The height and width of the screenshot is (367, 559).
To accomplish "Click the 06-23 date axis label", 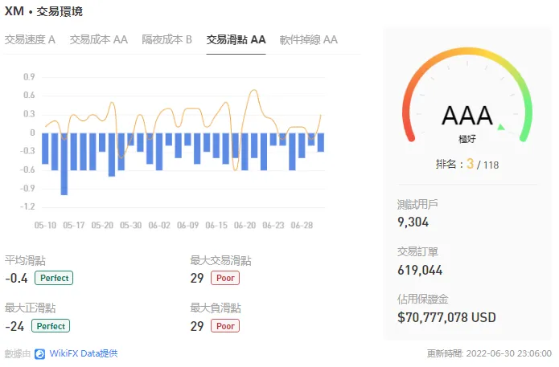I will click(x=273, y=226).
